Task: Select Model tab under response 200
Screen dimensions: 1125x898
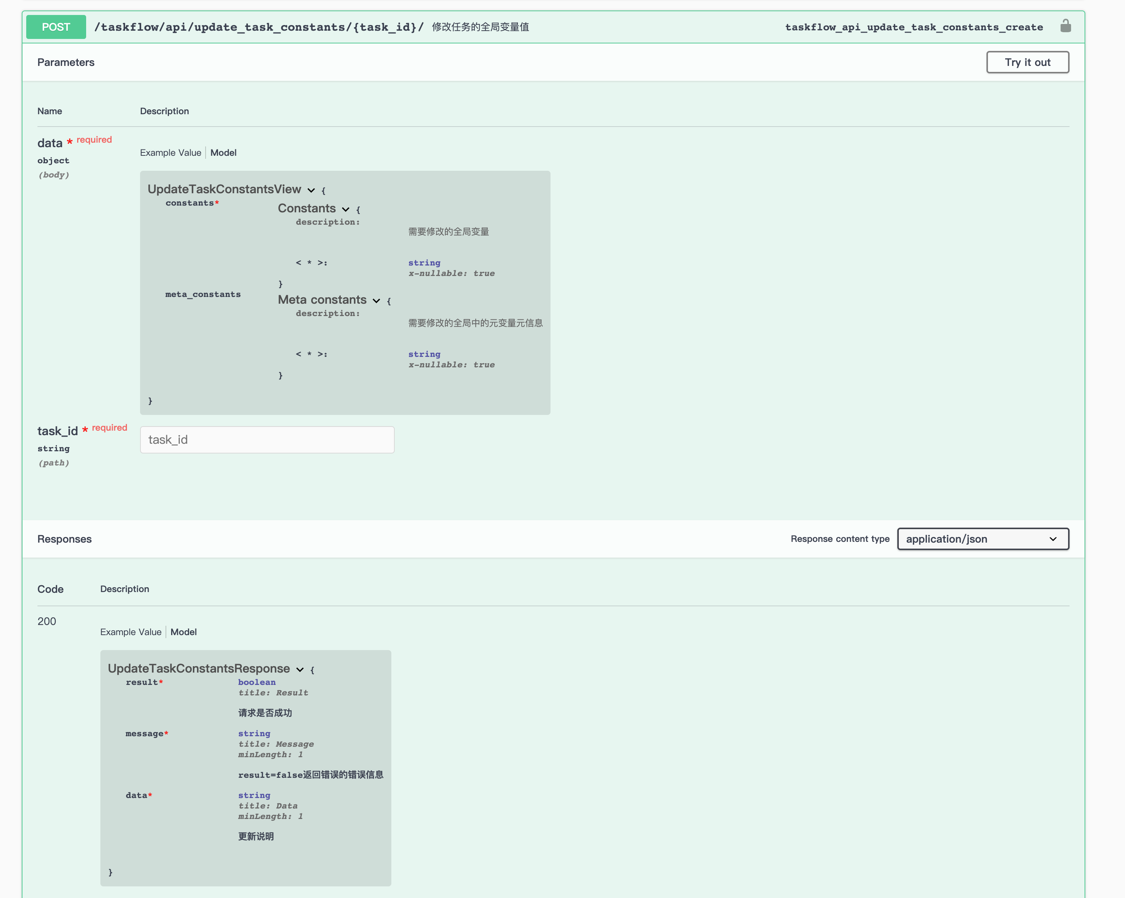Action: click(x=183, y=632)
